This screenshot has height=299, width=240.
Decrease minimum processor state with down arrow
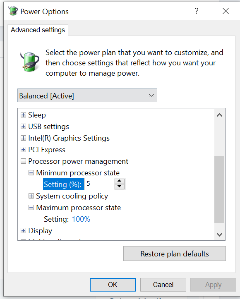(x=120, y=187)
